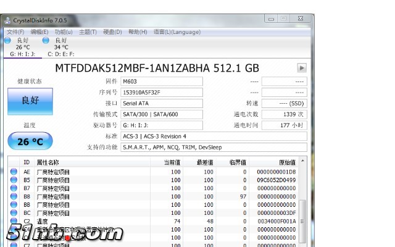The image size is (395, 247).
Task: Open the 功能(u) menu
Action: click(x=64, y=32)
